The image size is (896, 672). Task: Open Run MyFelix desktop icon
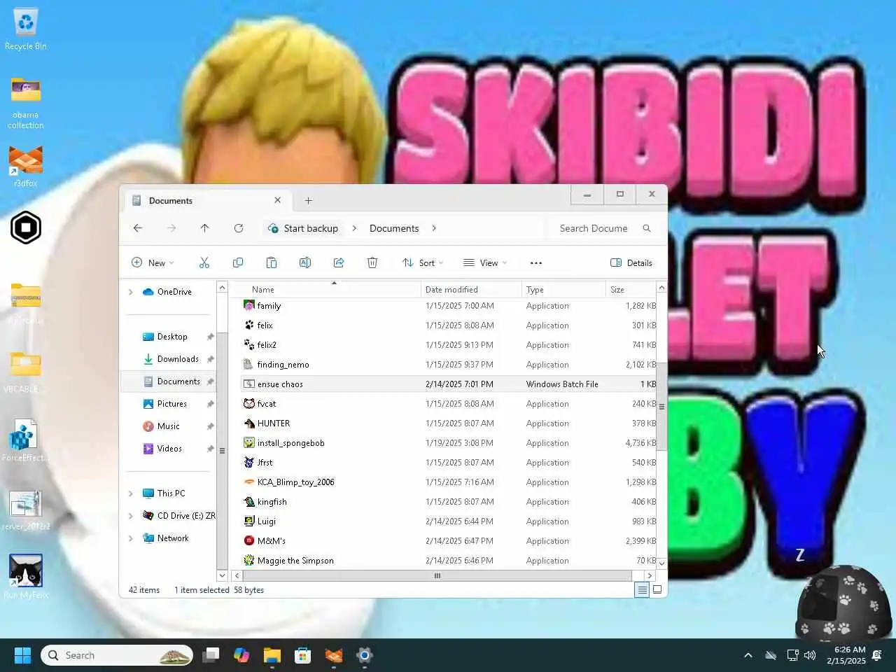point(26,577)
